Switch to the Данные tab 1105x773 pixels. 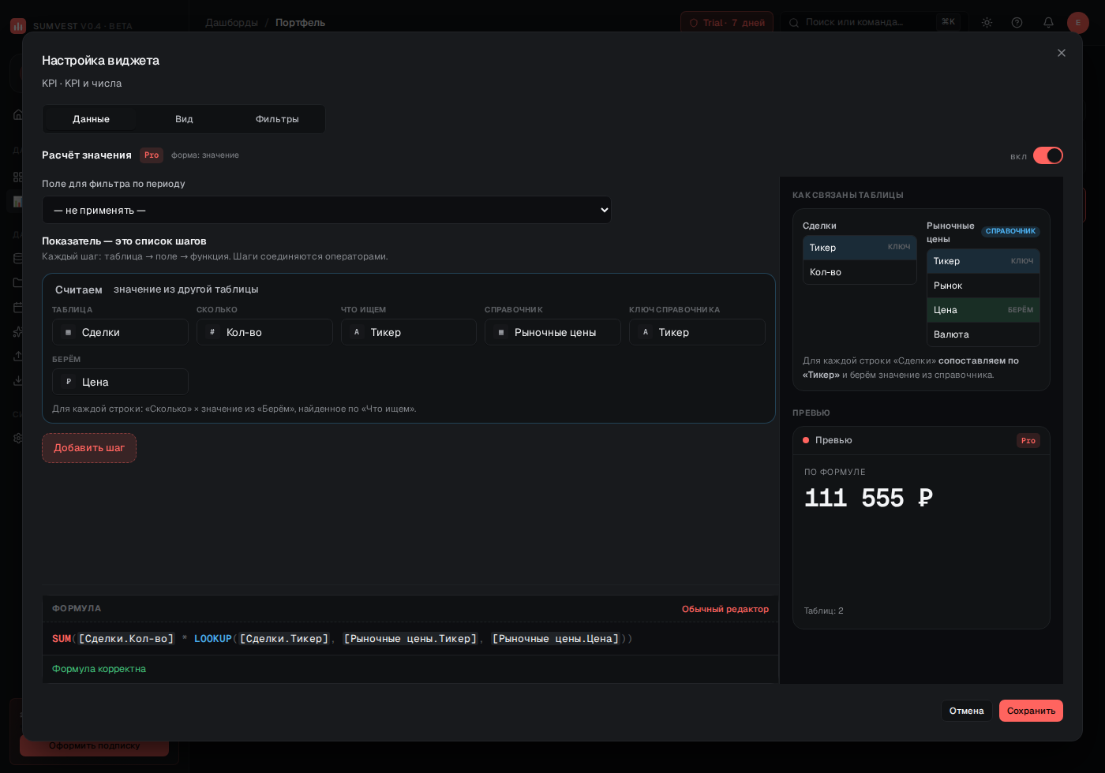[x=92, y=119]
